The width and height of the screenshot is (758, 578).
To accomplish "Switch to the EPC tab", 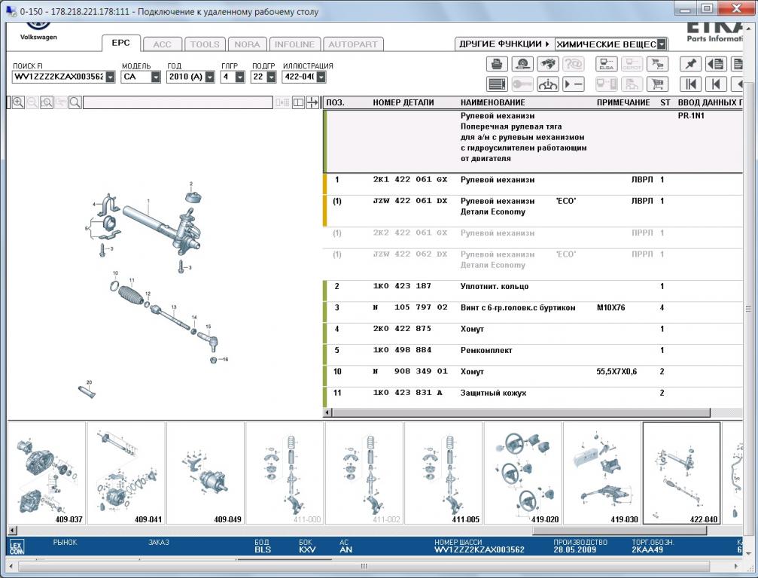I will [x=121, y=43].
